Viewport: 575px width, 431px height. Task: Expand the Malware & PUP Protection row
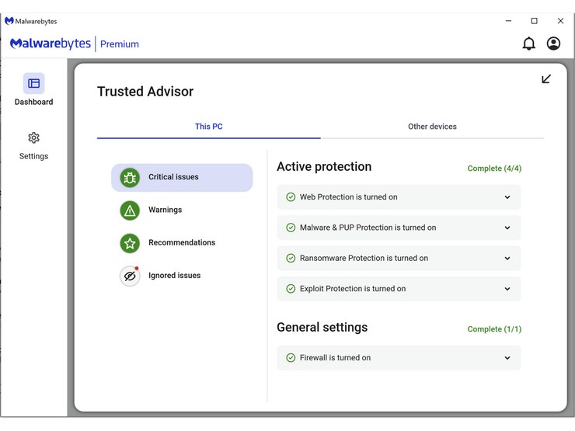click(x=399, y=228)
